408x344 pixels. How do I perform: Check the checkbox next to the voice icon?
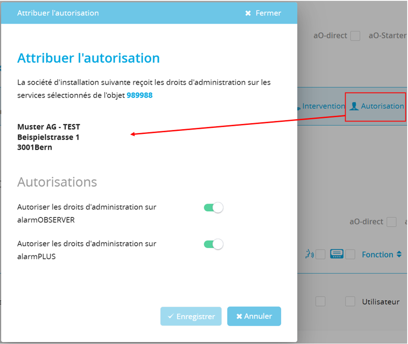point(320,254)
